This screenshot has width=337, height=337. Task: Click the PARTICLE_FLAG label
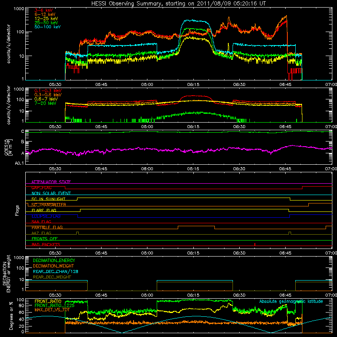tap(47, 227)
